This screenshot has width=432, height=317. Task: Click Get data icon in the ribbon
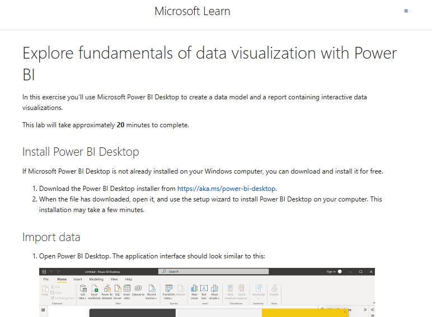click(x=83, y=292)
